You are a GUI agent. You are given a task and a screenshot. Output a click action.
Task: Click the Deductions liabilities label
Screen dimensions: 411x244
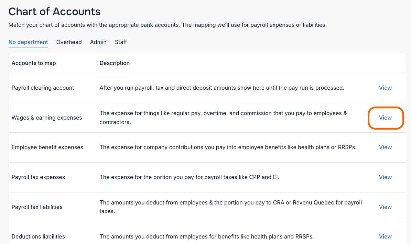click(38, 236)
